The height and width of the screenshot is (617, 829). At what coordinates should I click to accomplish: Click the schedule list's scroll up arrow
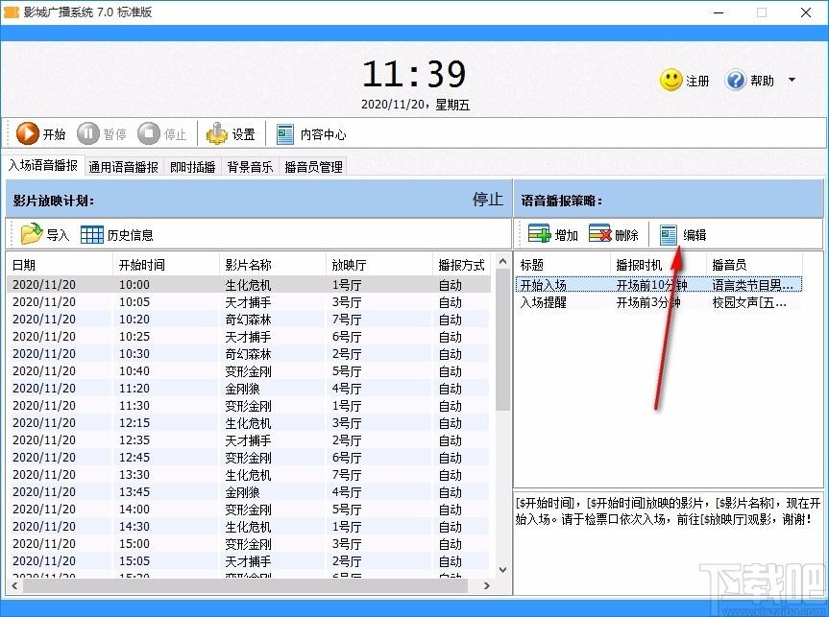point(502,262)
